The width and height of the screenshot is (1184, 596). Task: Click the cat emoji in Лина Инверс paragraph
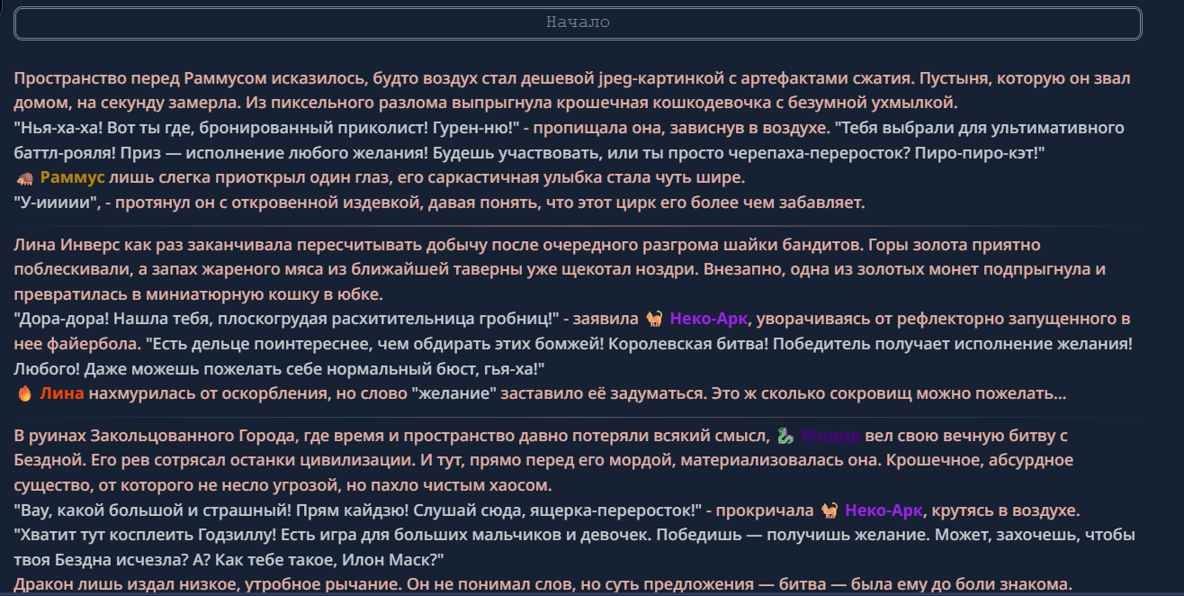click(x=654, y=319)
